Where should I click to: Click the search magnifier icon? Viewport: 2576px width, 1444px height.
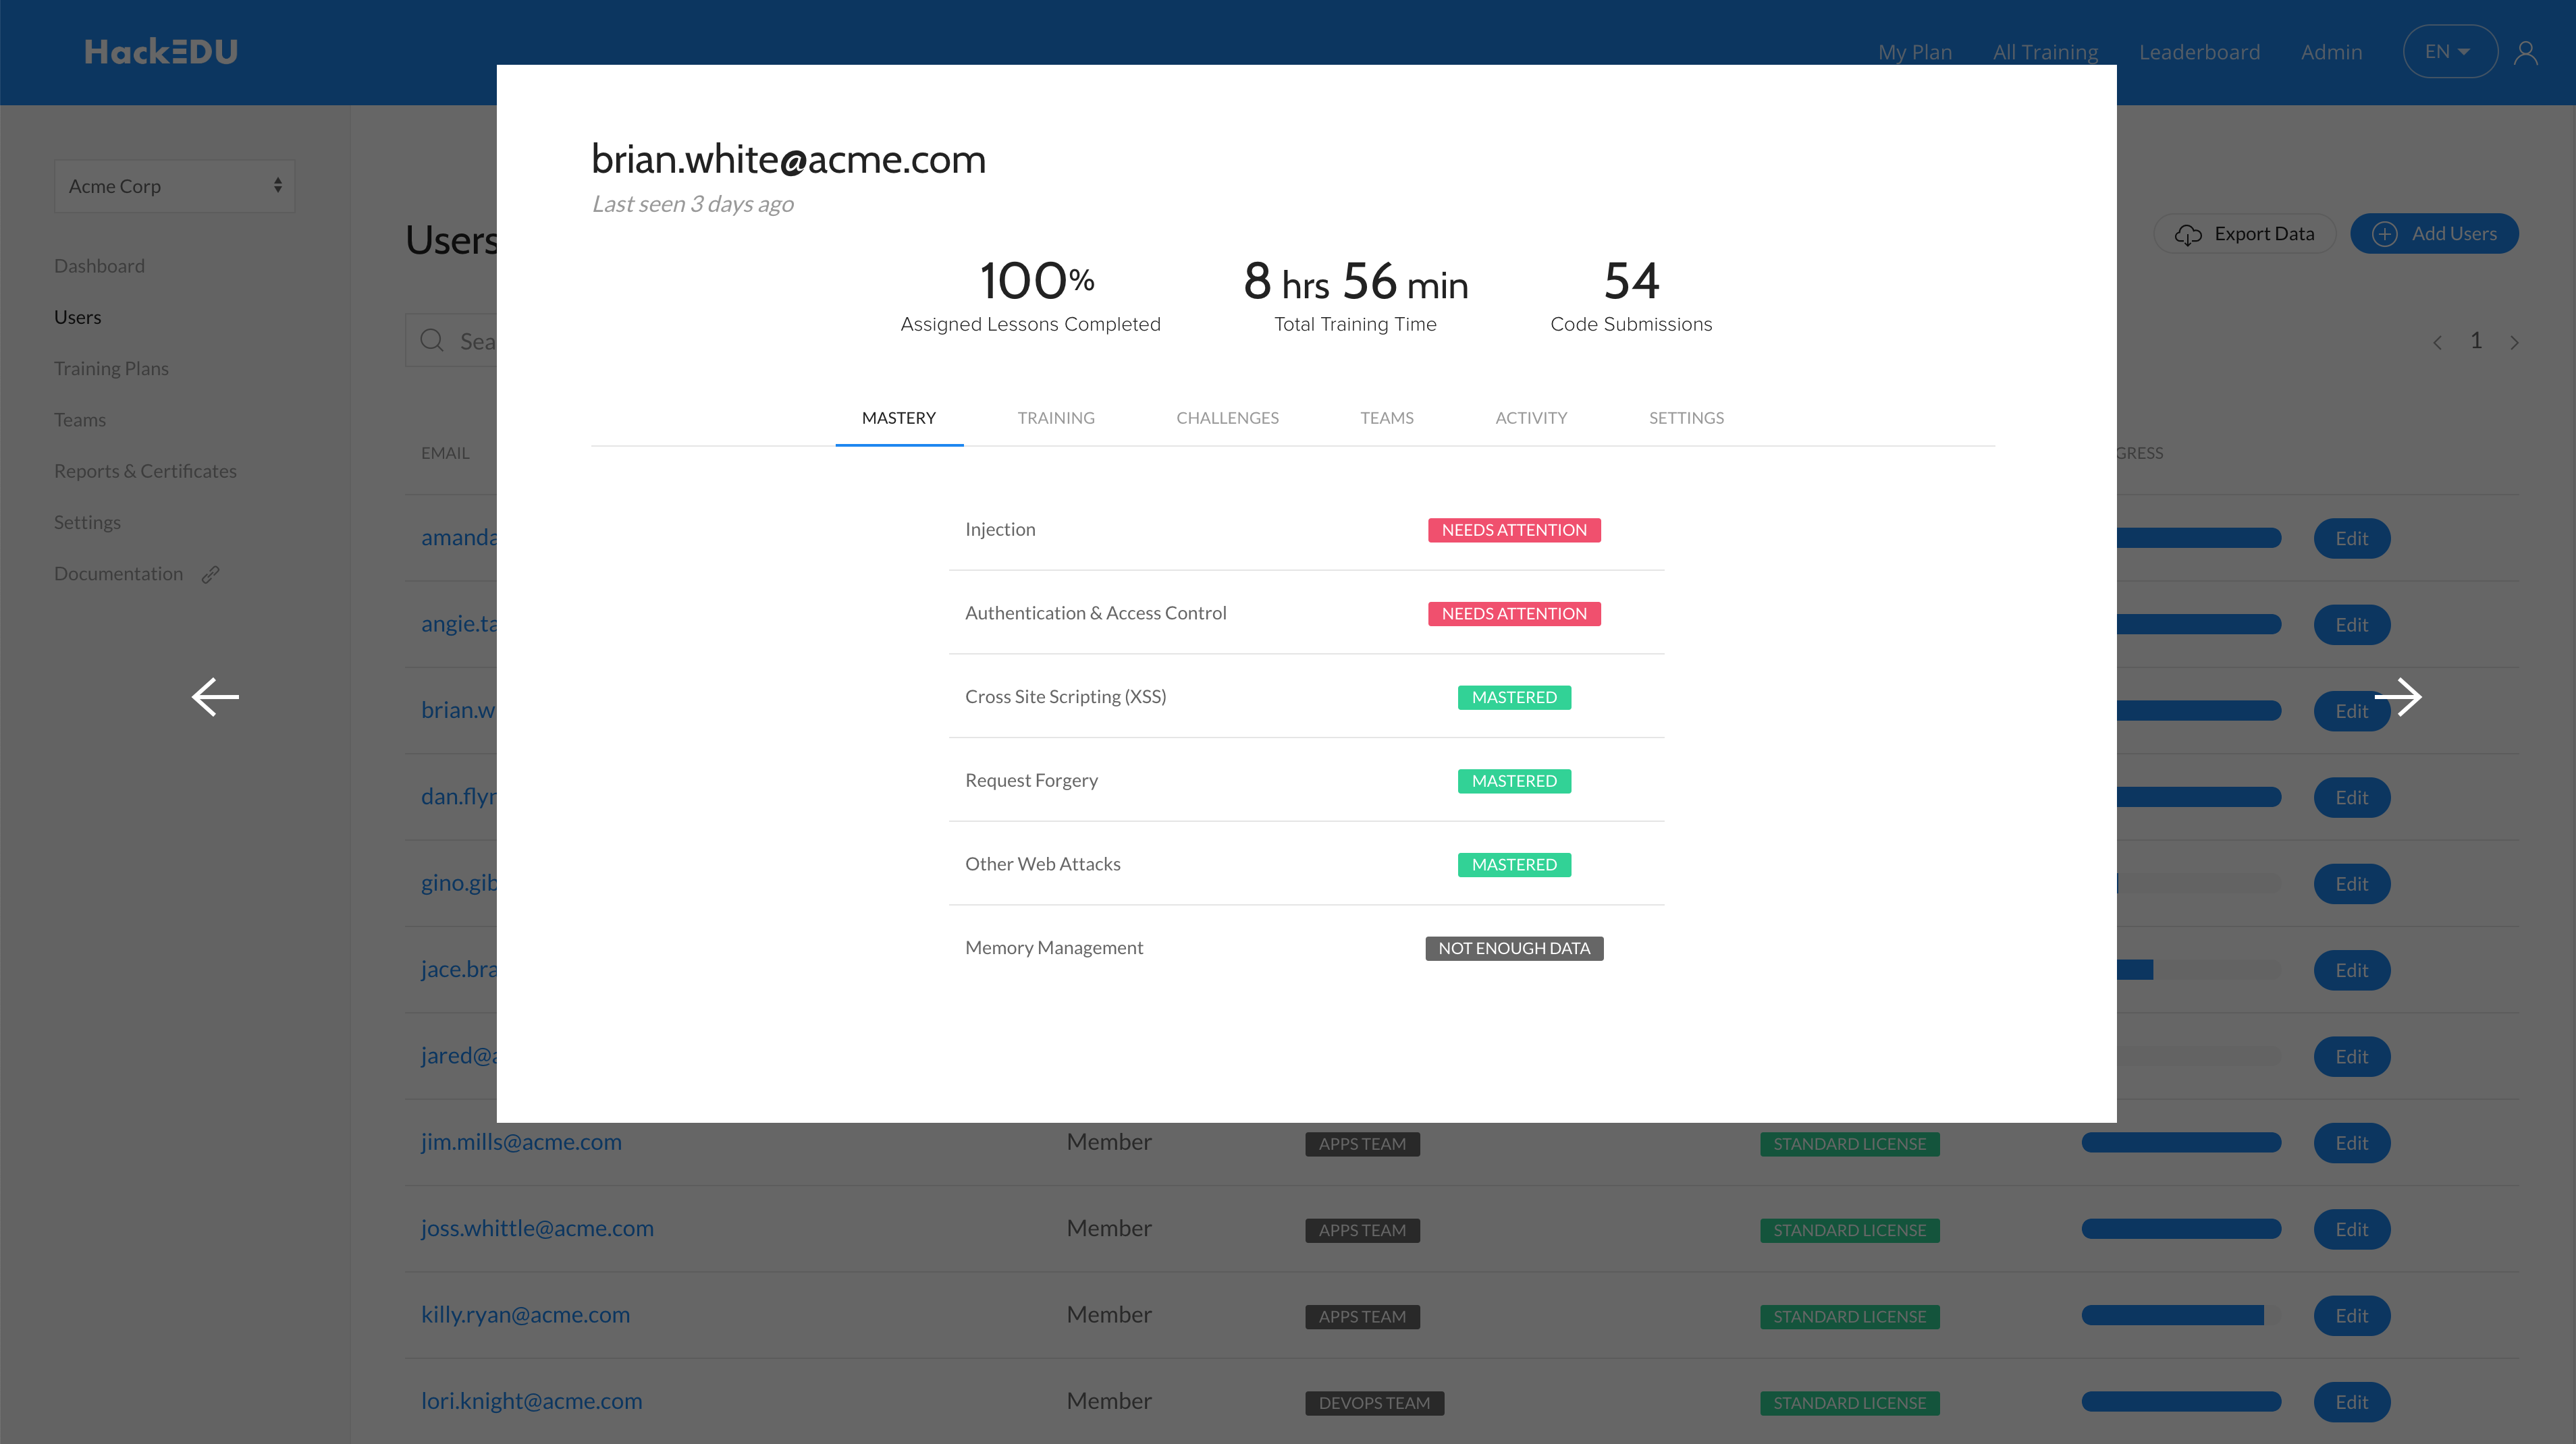432,340
